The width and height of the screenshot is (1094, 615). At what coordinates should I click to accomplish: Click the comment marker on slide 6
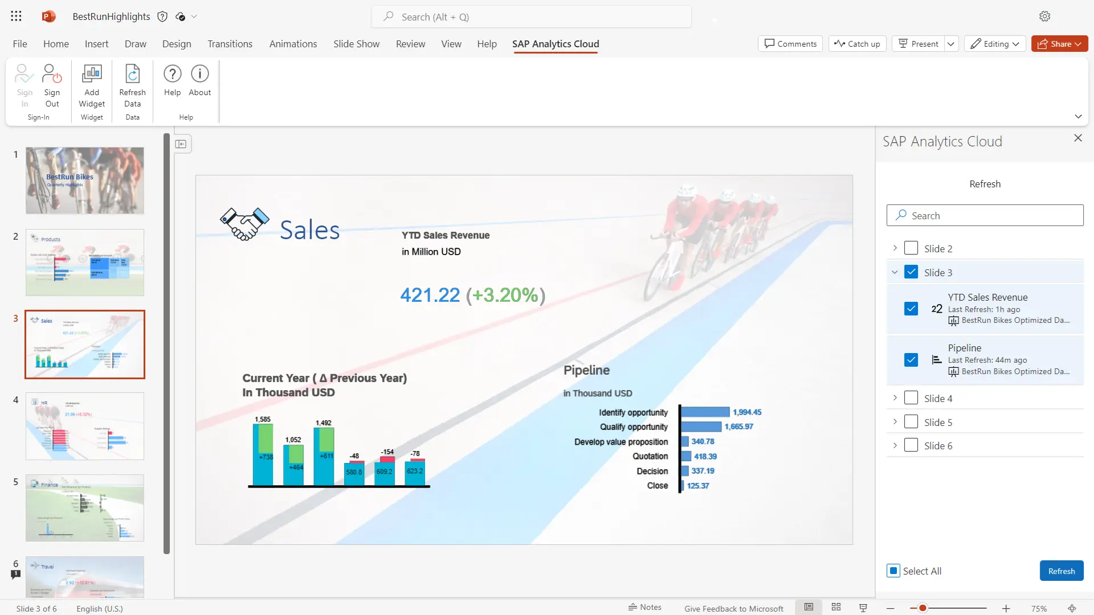(15, 575)
